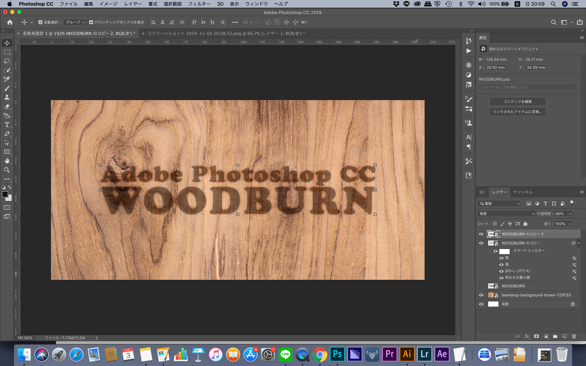Add a new adjustment layer icon

pos(546,336)
